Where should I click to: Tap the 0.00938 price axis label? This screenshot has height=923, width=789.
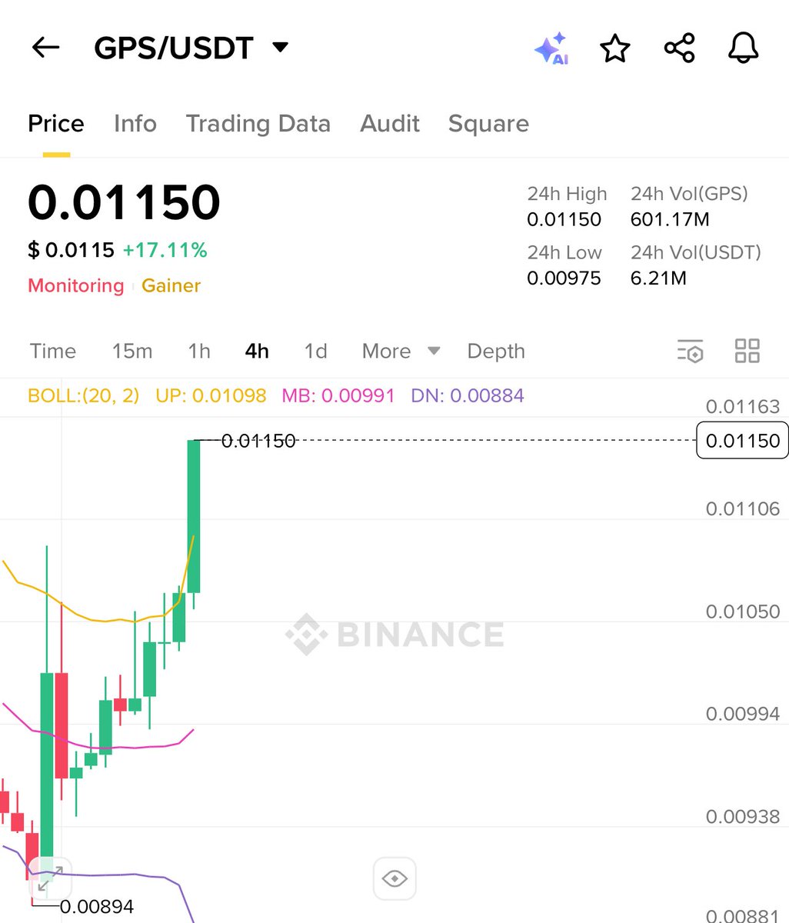pyautogui.click(x=743, y=816)
